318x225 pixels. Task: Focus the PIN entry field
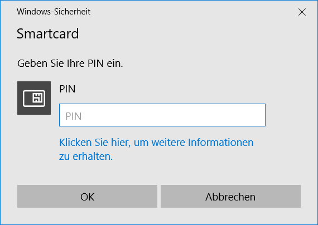[x=162, y=115]
